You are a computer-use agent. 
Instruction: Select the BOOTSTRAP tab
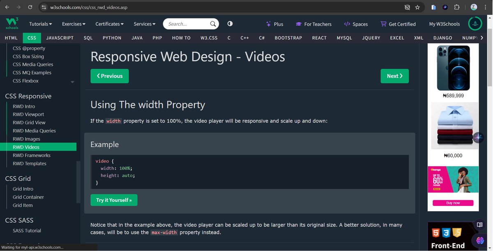tap(288, 38)
